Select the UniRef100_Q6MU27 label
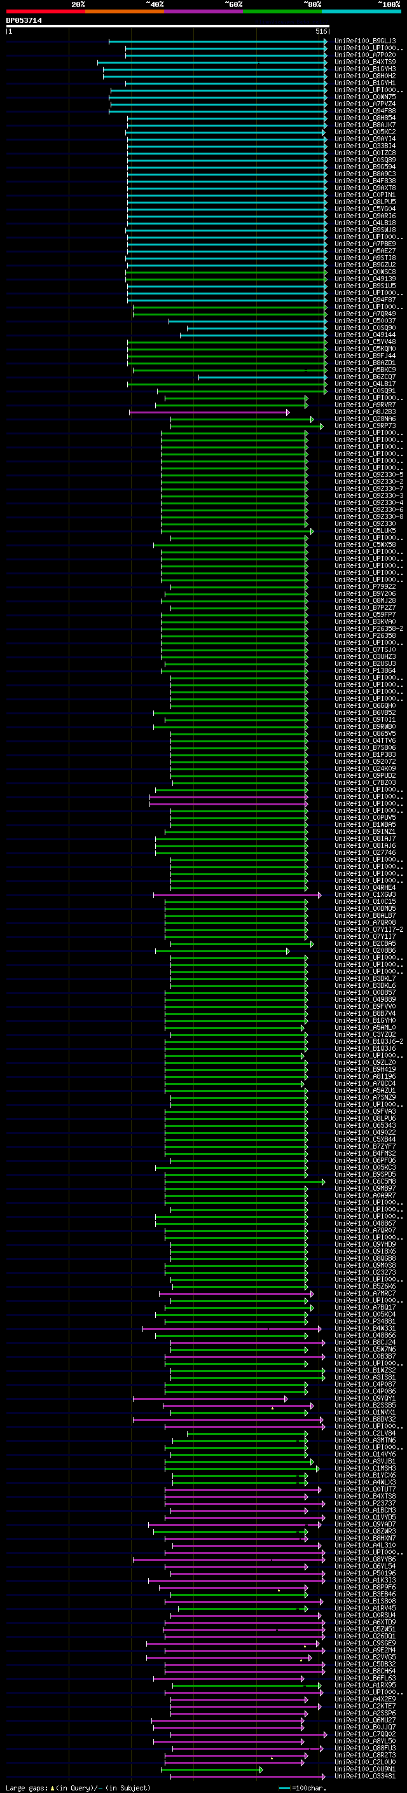407x1793 pixels. click(x=364, y=1720)
